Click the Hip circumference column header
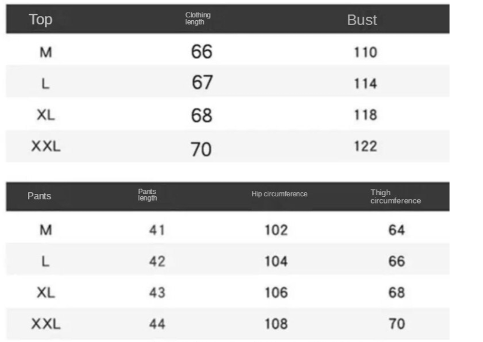The width and height of the screenshot is (483, 342). click(279, 194)
